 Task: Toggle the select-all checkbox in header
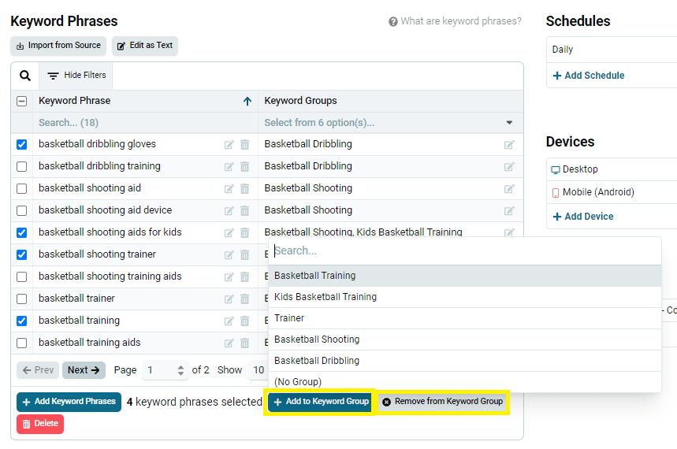21,101
